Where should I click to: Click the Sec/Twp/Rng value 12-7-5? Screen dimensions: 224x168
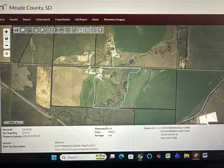(26, 133)
